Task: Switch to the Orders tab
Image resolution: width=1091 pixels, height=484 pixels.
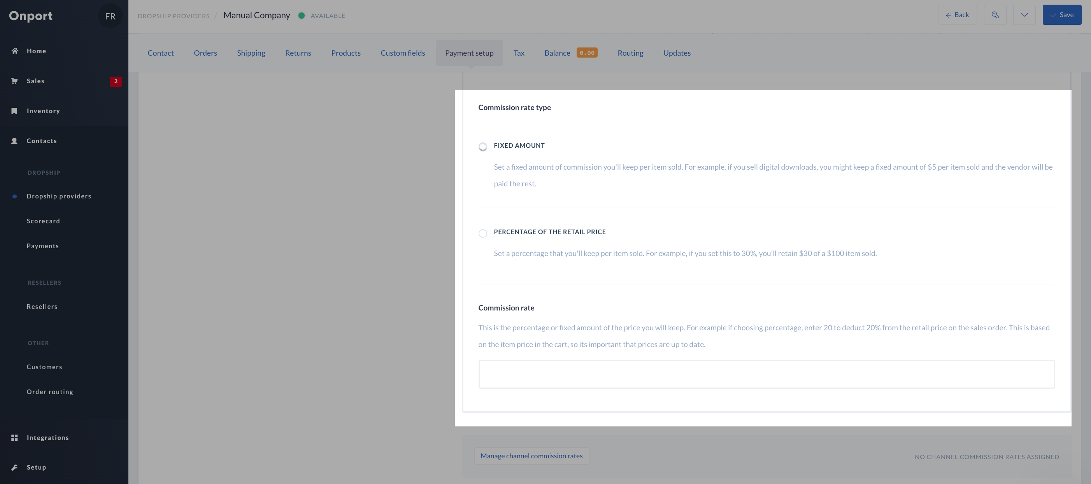Action: [x=205, y=53]
